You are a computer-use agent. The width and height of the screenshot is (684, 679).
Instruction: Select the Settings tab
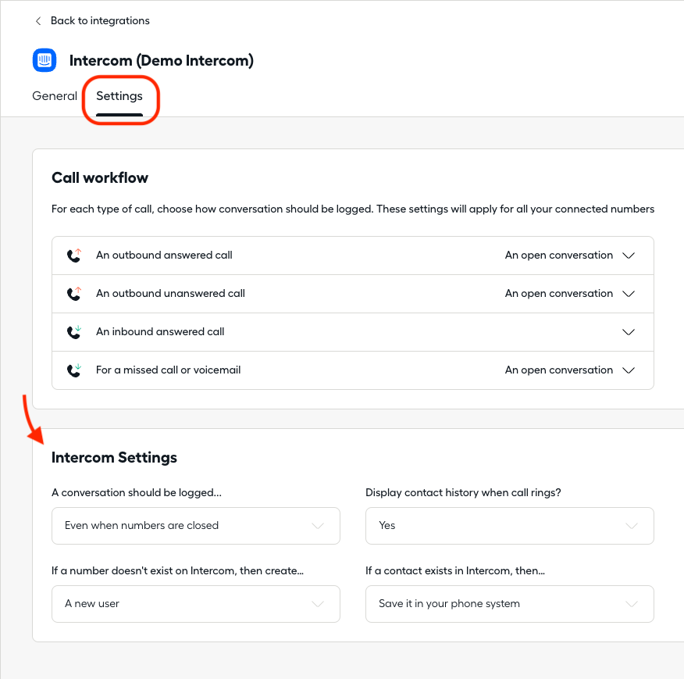[x=119, y=96]
